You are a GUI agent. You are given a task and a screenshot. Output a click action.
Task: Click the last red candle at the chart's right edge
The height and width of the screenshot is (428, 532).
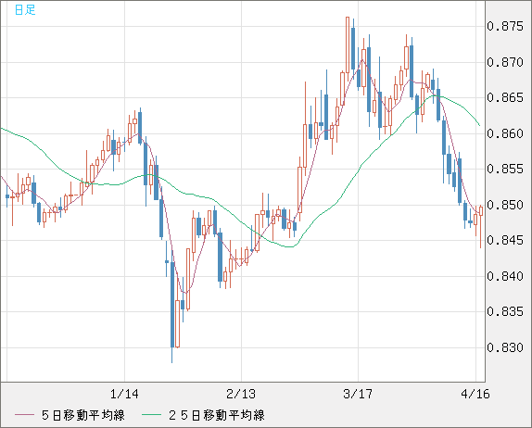tap(481, 211)
